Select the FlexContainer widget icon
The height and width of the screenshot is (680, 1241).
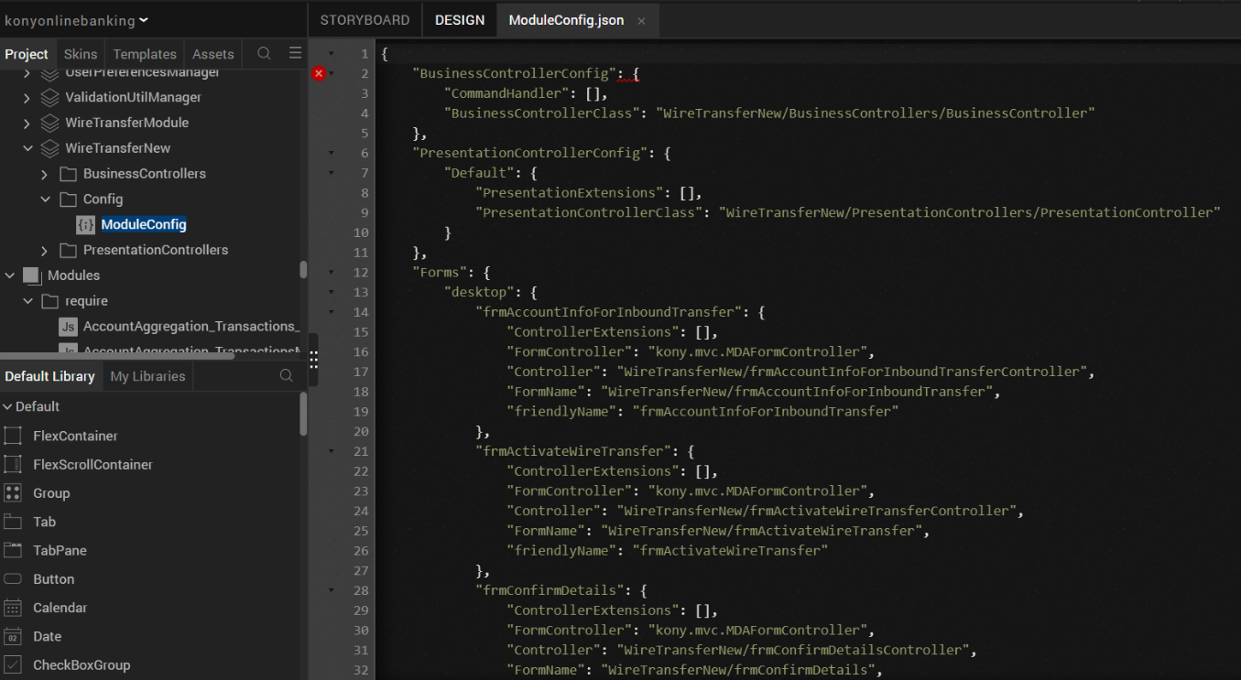(x=13, y=436)
